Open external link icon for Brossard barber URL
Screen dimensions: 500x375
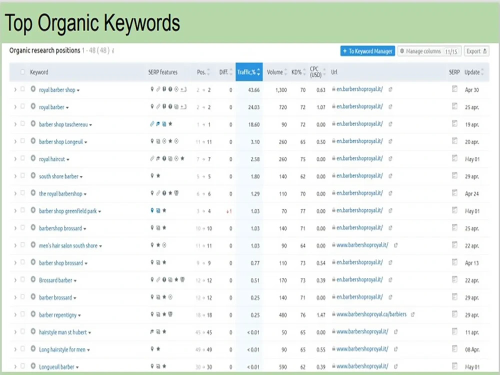390,280
